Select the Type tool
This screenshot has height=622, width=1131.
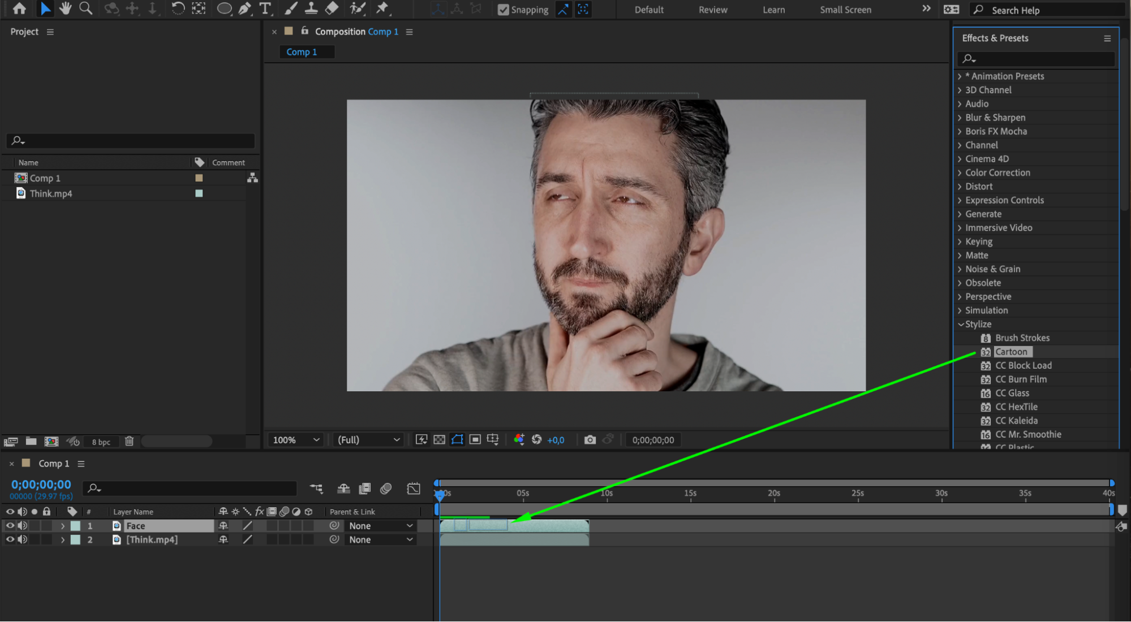tap(265, 8)
